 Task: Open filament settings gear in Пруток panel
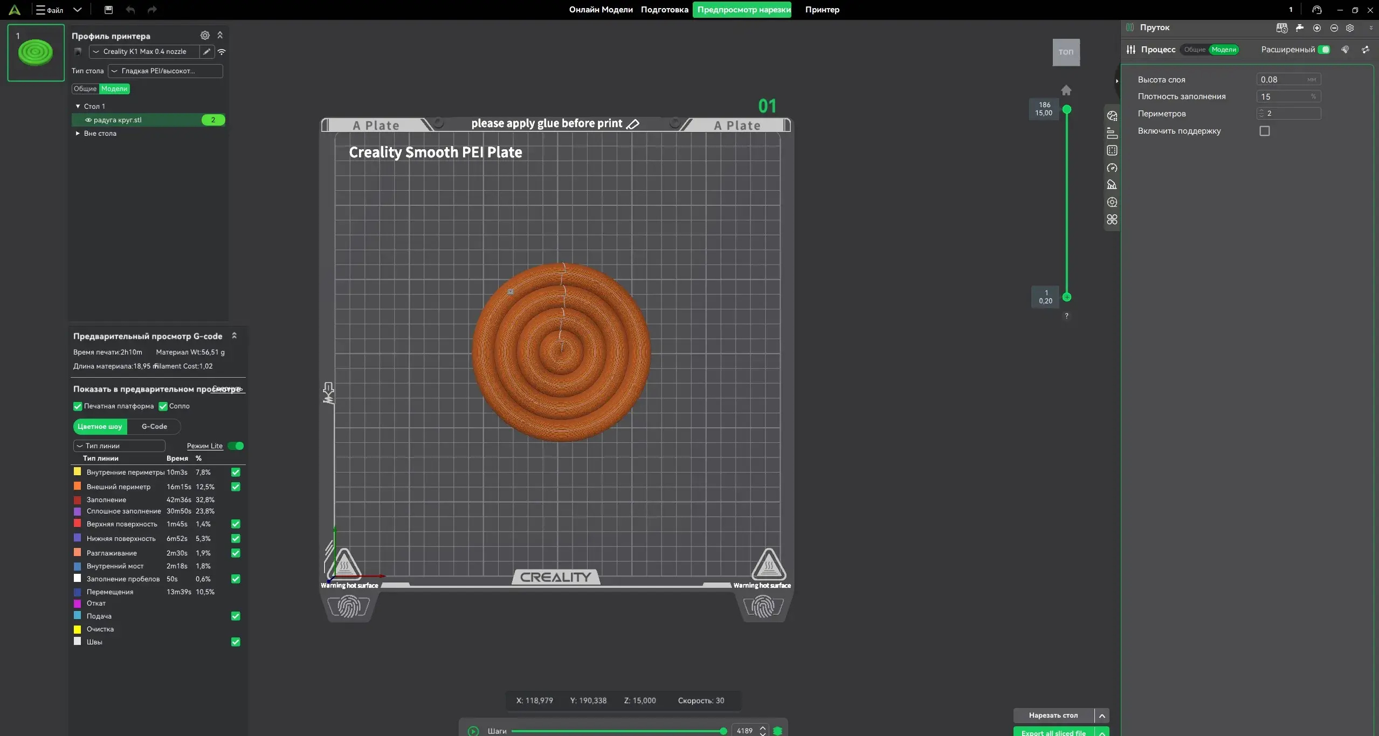(1350, 28)
